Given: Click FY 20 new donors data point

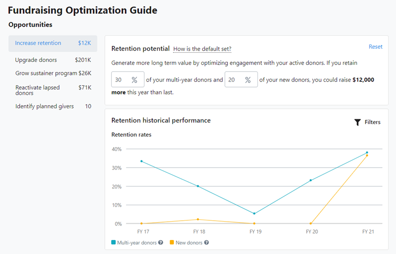Looking at the screenshot, I should click(x=311, y=224).
